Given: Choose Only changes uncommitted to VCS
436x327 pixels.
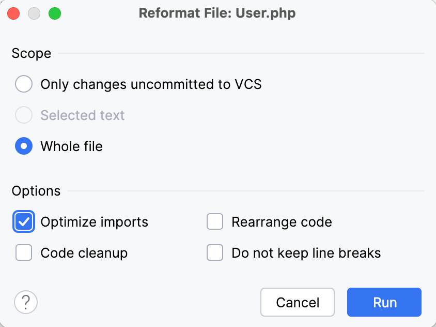Looking at the screenshot, I should point(23,84).
